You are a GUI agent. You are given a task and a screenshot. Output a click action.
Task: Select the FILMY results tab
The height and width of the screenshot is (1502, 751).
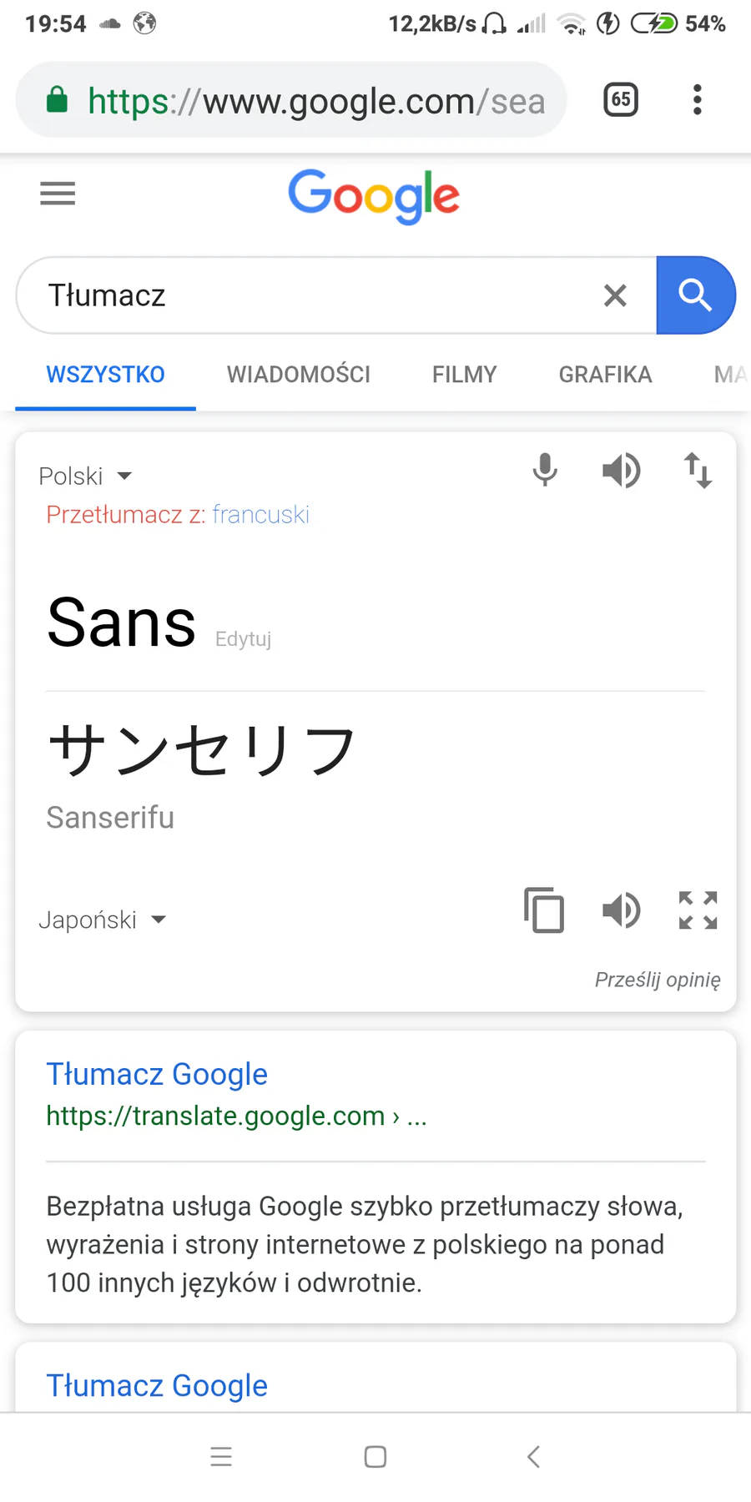pyautogui.click(x=464, y=375)
